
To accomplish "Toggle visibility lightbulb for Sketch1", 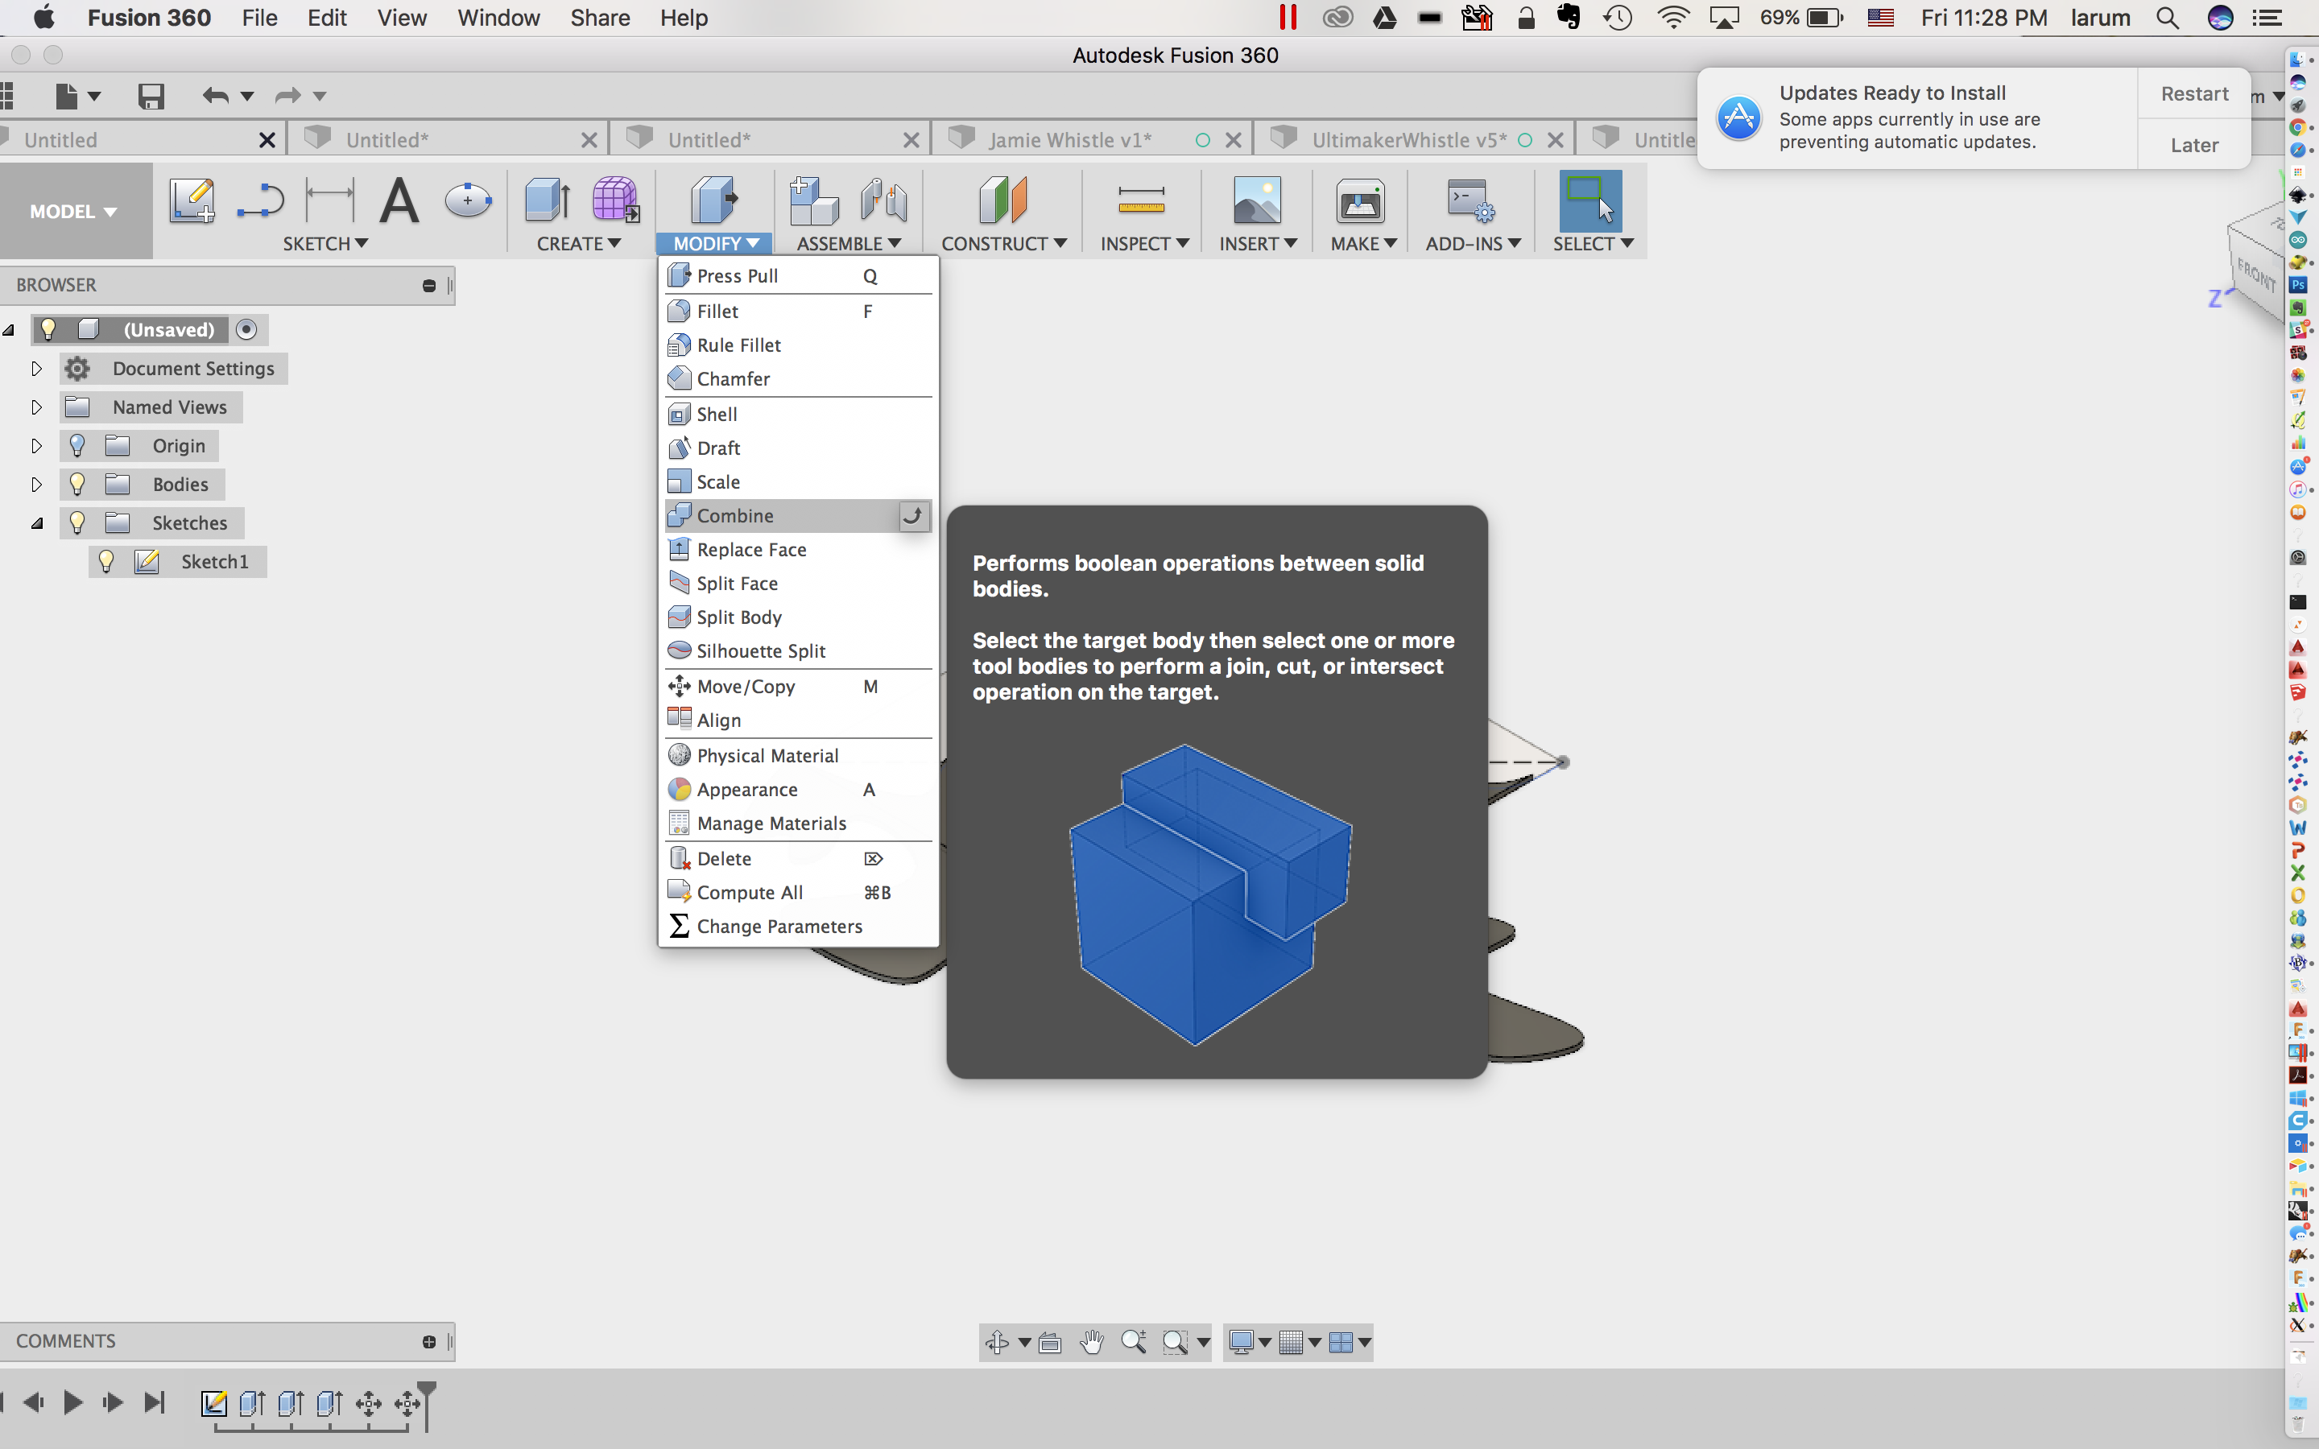I will (106, 562).
